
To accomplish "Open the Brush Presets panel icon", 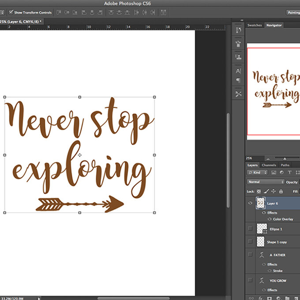I will click(239, 43).
